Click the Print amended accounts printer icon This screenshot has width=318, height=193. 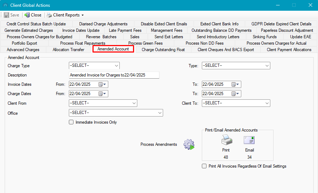click(x=226, y=140)
